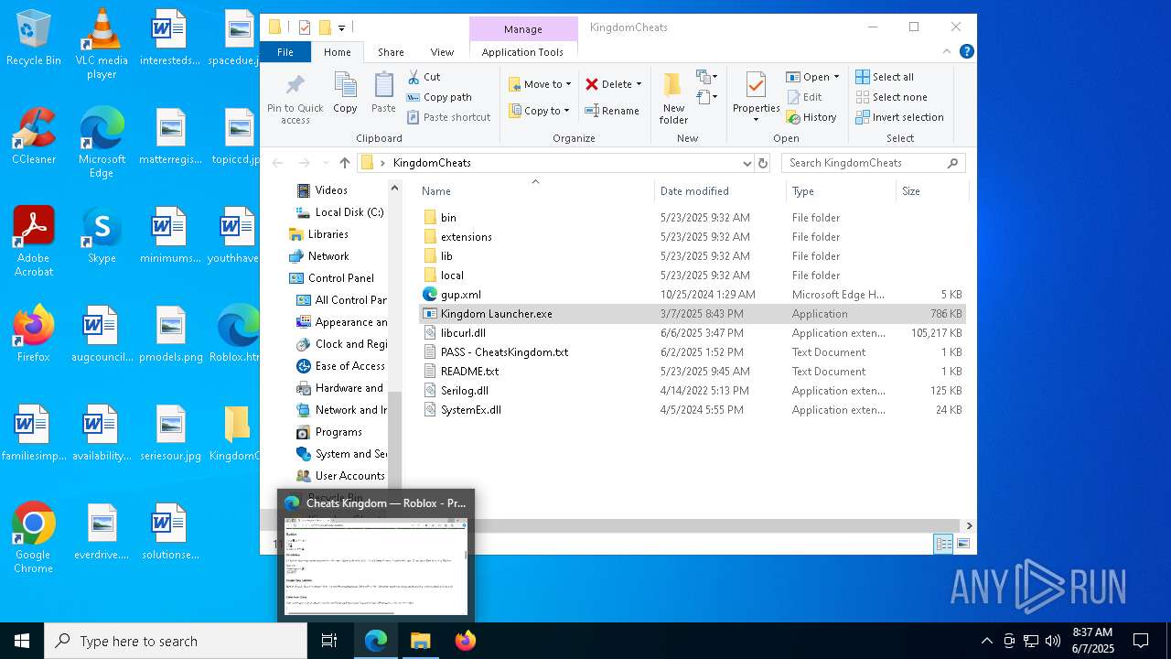Screen dimensions: 1171x659
Task: Click the Rename ribbon button
Action: [612, 111]
